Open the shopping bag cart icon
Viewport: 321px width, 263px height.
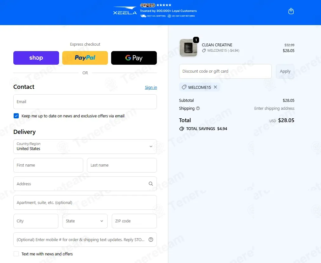click(x=291, y=11)
